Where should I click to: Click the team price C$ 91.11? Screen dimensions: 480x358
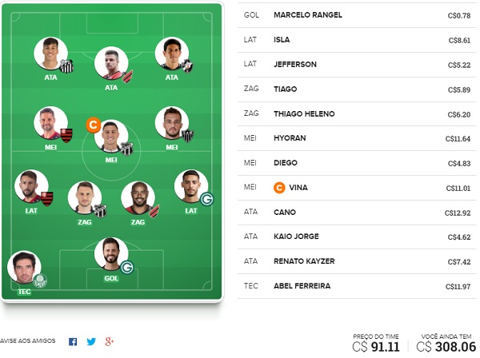point(376,347)
